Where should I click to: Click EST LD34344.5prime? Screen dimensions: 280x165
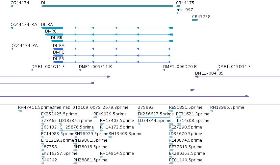[x=155, y=121]
